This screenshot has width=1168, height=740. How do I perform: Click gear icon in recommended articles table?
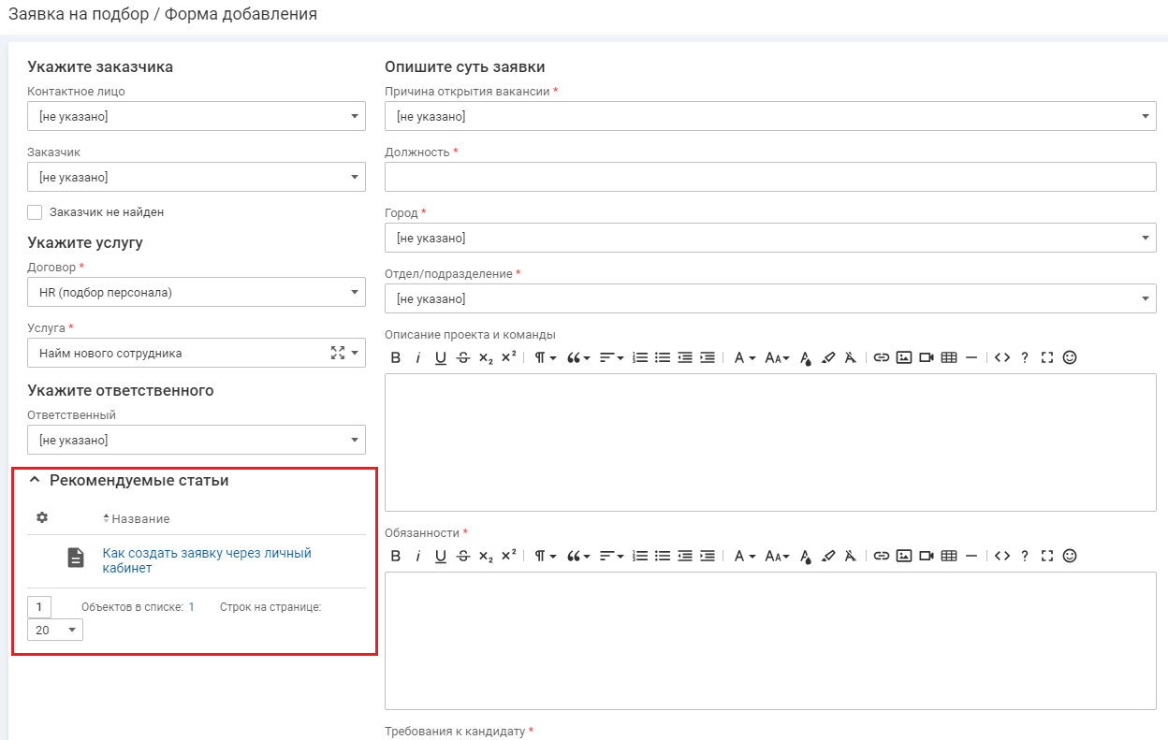(x=41, y=517)
